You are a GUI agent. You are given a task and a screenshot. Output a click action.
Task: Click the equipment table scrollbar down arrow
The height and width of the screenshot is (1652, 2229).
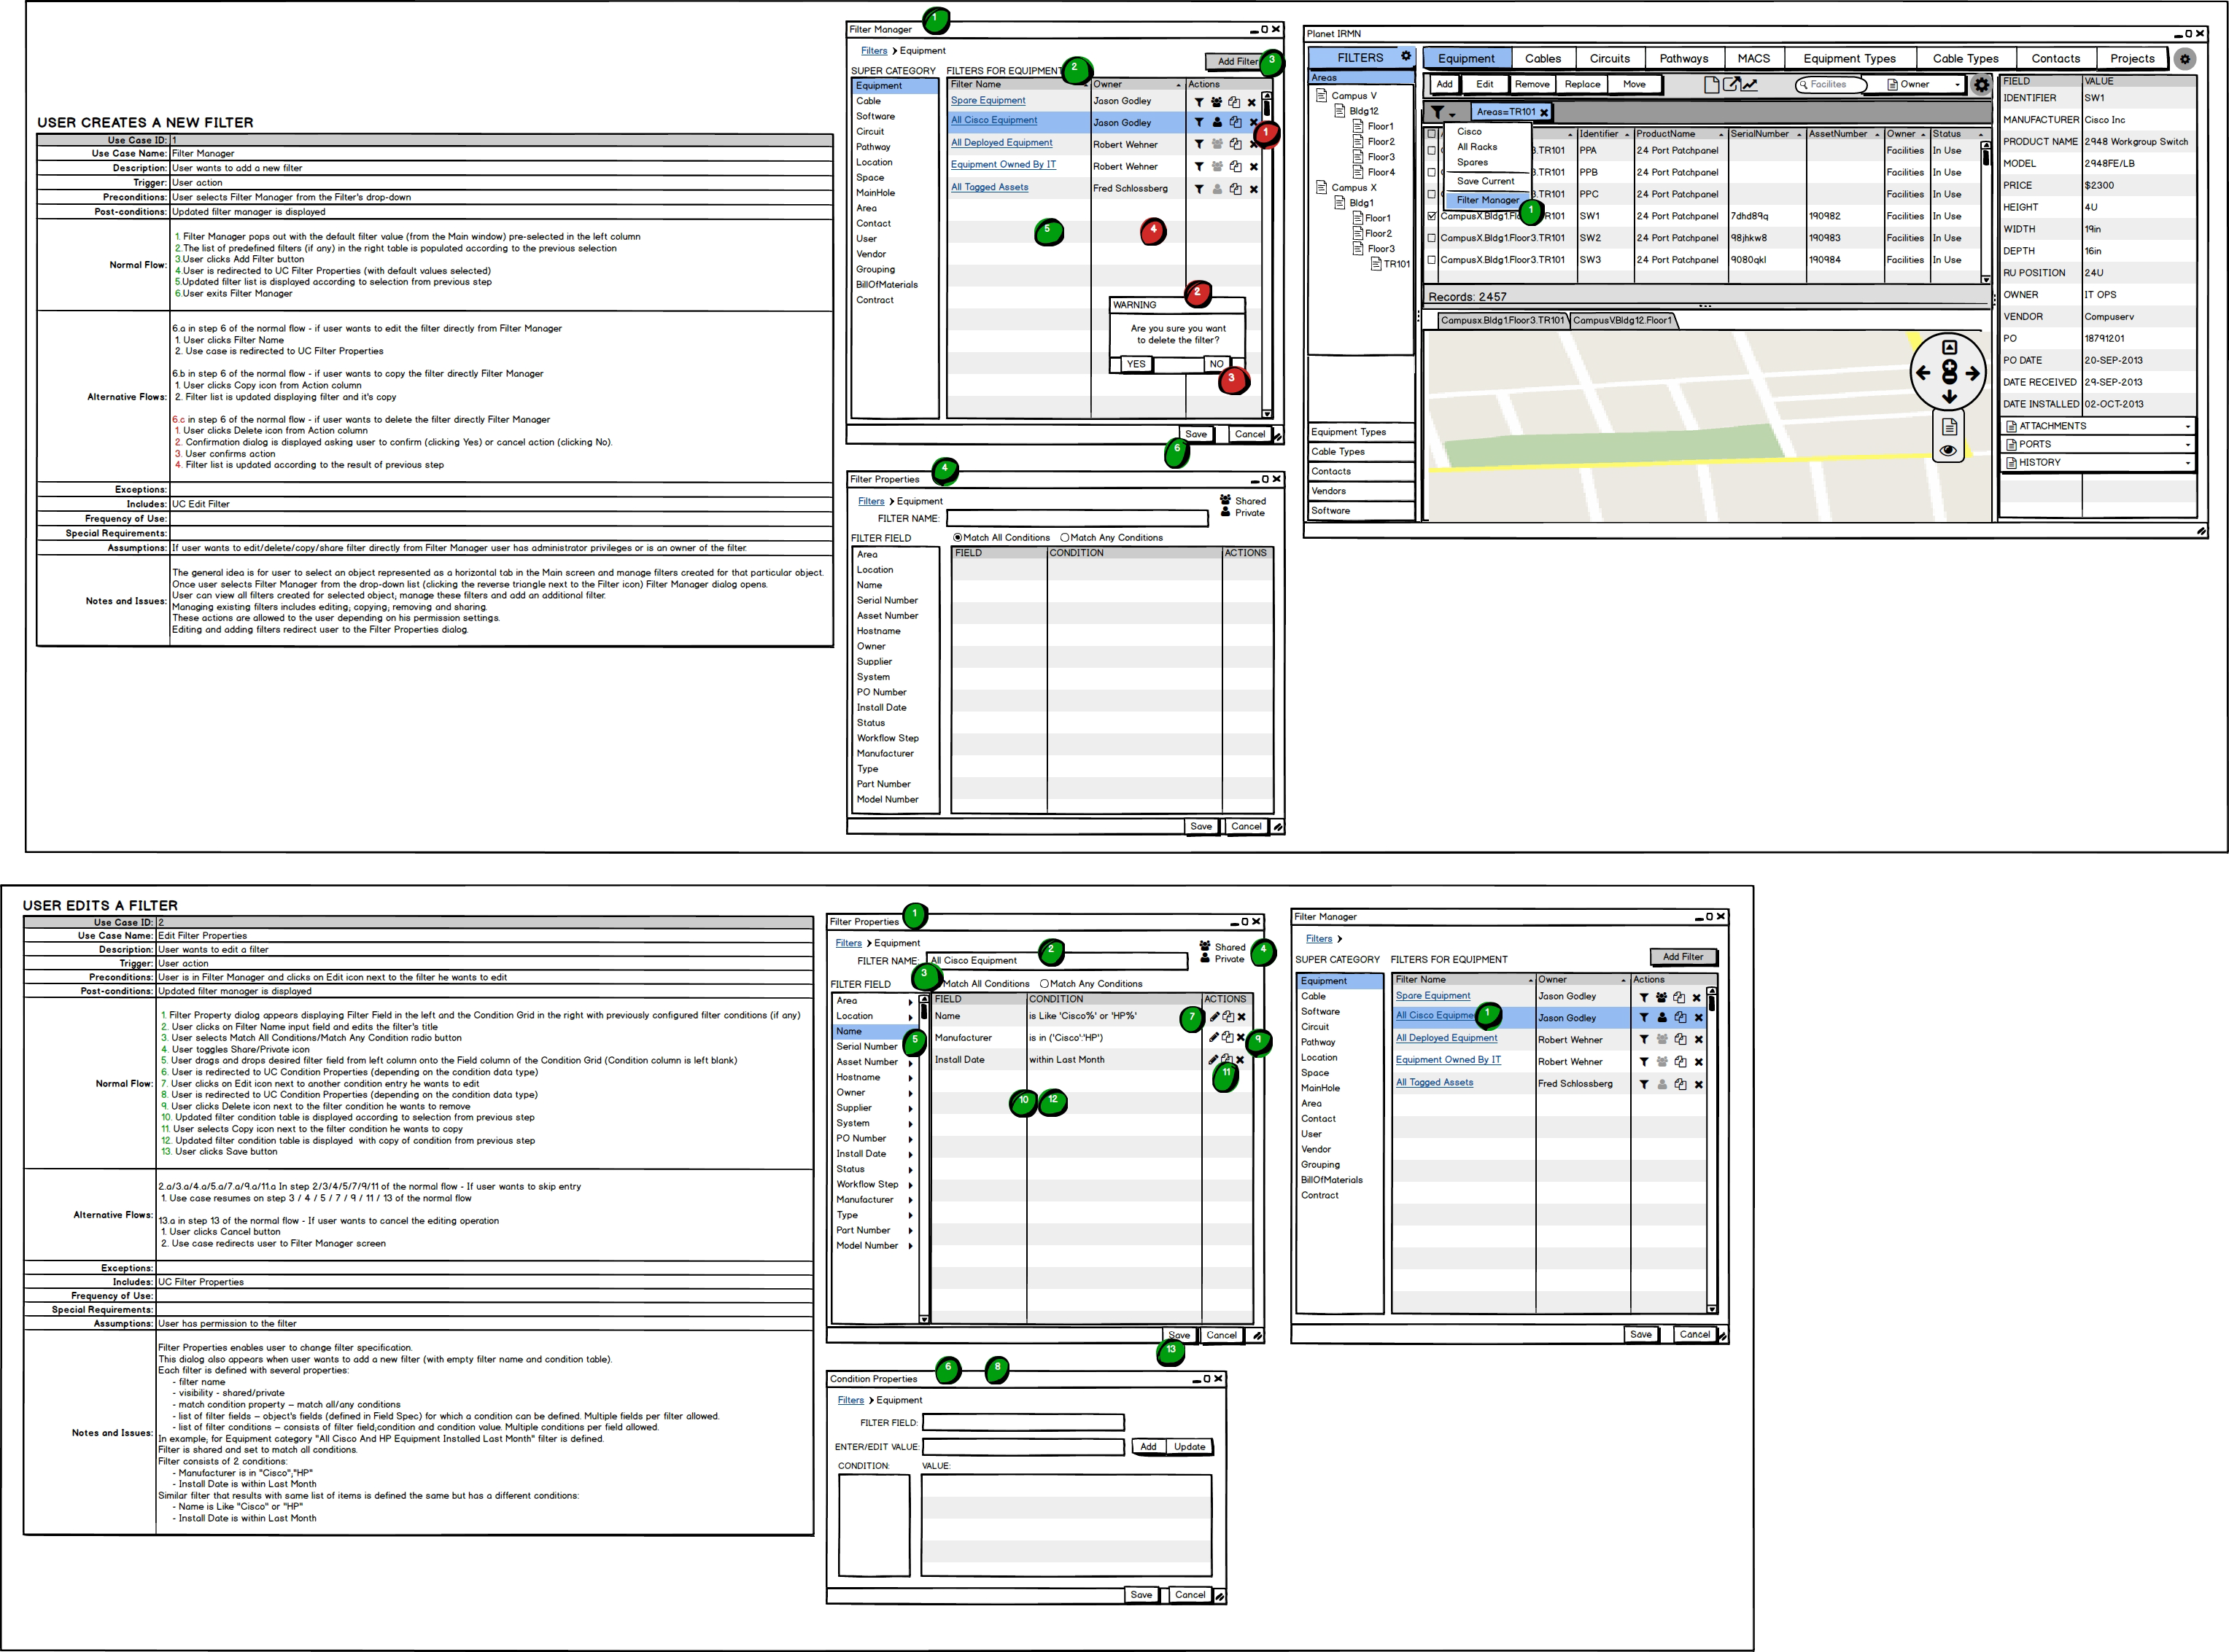[x=1986, y=280]
